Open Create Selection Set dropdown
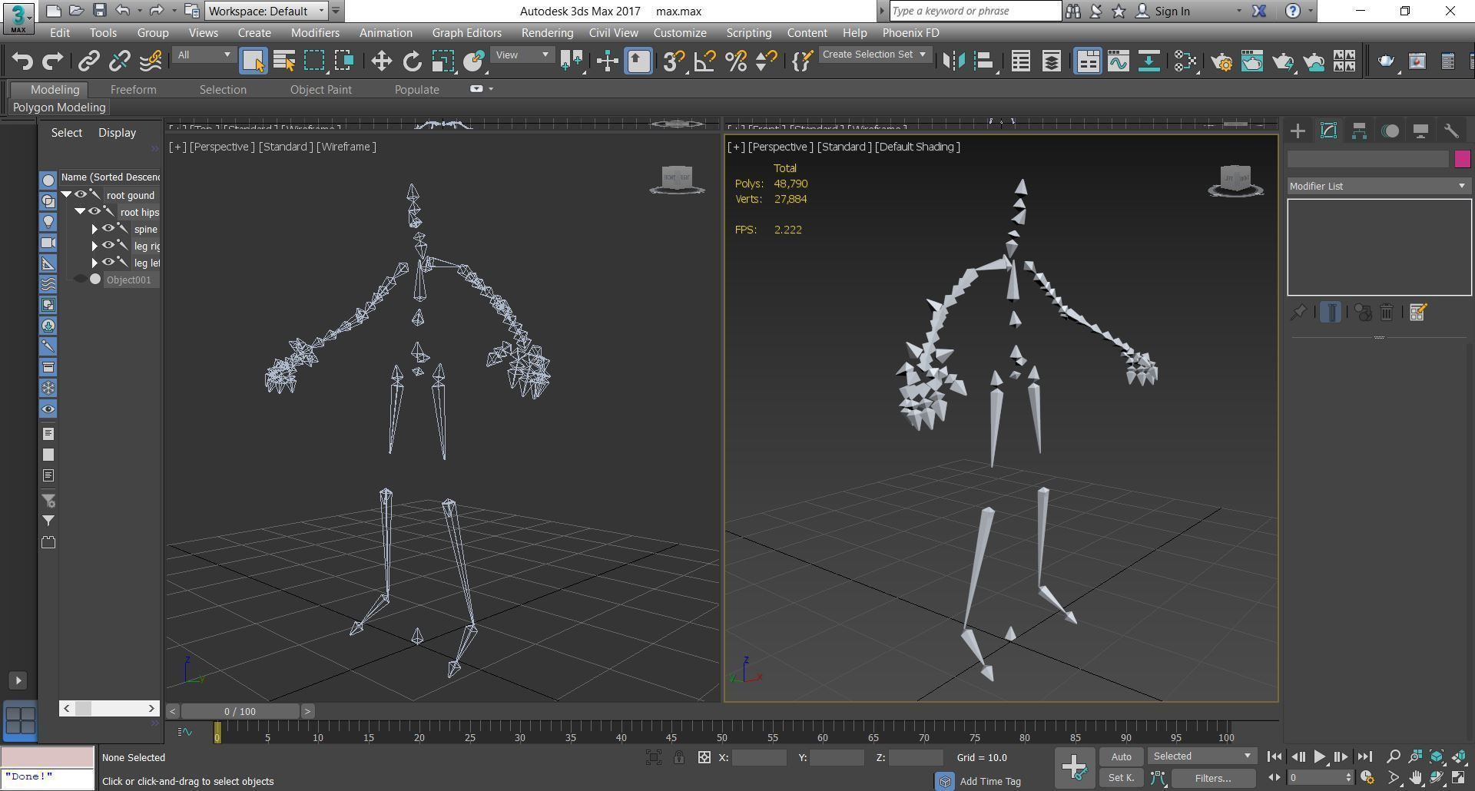 [x=874, y=55]
